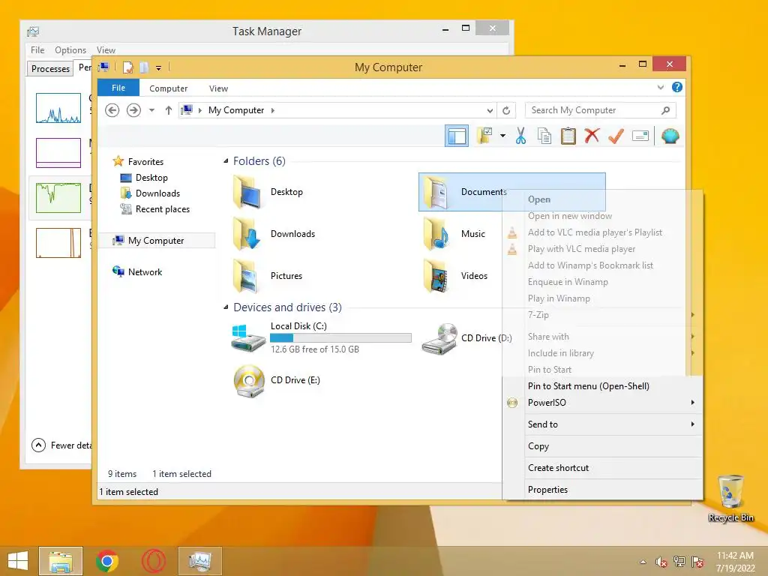Select the Pictures folder icon
Screen dimensions: 768x576
pyautogui.click(x=247, y=276)
